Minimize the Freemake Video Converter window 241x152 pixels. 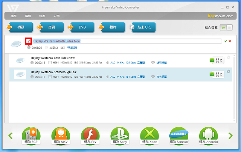point(222,8)
